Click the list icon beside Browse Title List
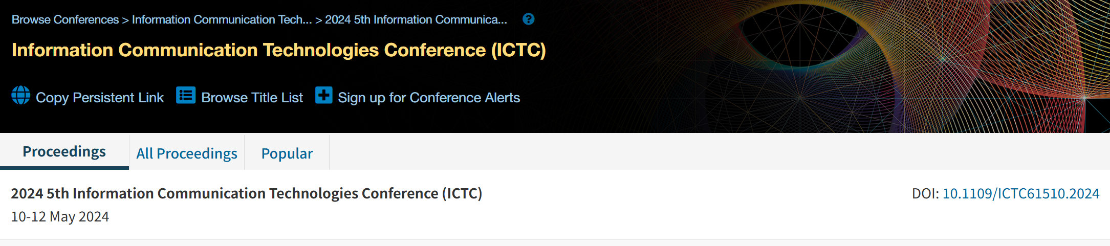Screen dimensions: 1110x246 [186, 95]
